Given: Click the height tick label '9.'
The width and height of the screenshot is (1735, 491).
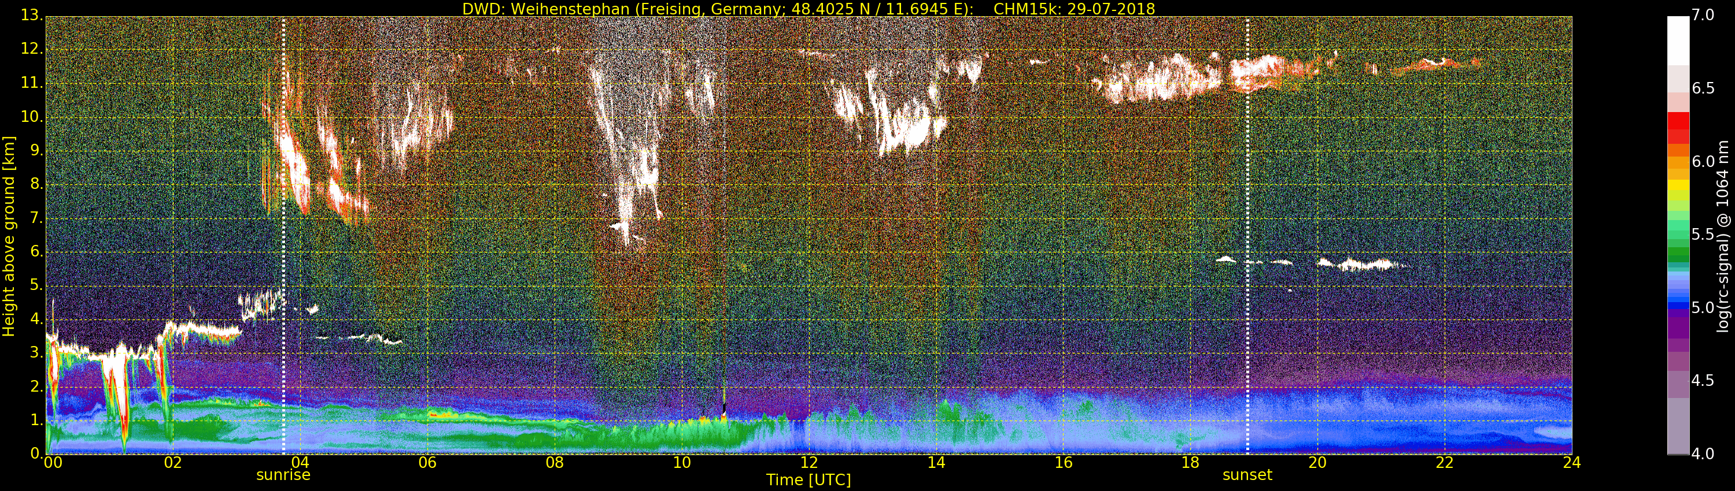Looking at the screenshot, I should tap(36, 150).
